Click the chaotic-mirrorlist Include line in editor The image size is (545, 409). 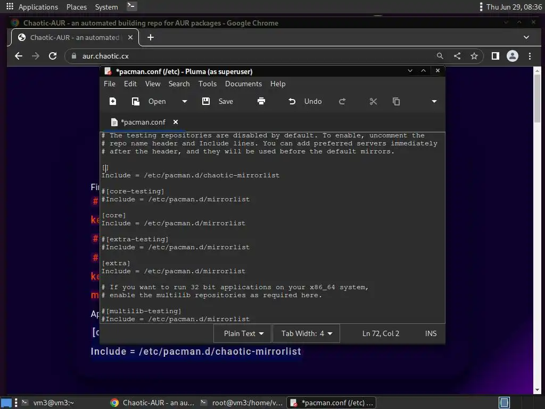(191, 176)
